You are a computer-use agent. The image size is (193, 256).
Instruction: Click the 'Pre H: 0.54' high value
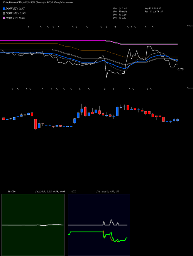tap(120, 12)
